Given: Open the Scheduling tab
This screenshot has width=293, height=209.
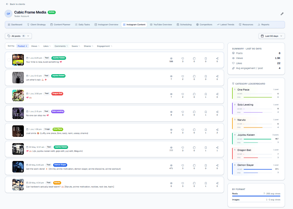Looking at the screenshot, I should [184, 24].
